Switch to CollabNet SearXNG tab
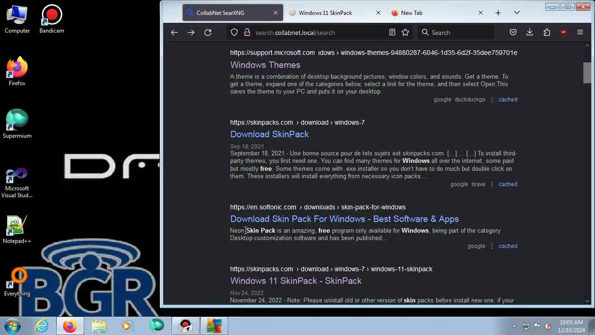The image size is (595, 335). tap(232, 13)
